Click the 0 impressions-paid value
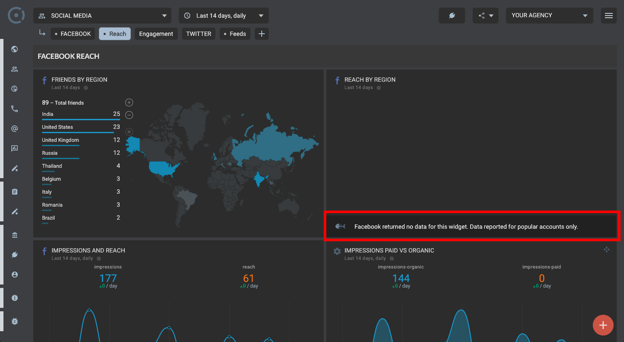 (x=542, y=278)
